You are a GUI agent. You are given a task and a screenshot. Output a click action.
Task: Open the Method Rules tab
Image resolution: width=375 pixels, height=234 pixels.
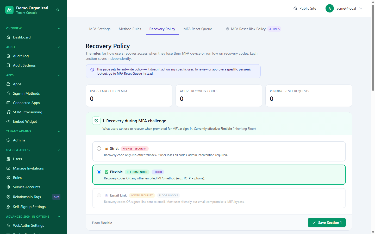[130, 29]
